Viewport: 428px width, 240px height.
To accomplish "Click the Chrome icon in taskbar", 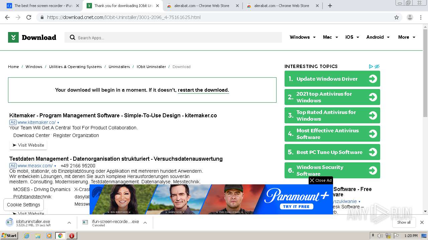I will pos(60,236).
